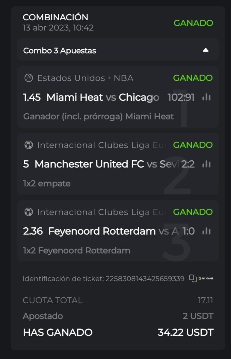The image size is (231, 359).
Task: Open the NBA league link
Action: pyautogui.click(x=123, y=78)
